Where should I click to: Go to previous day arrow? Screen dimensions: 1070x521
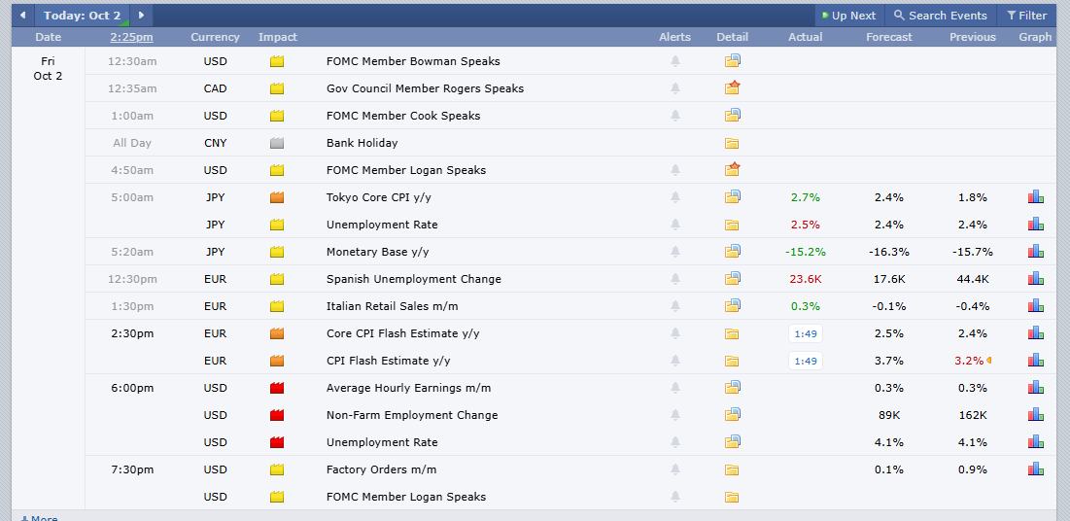point(22,15)
